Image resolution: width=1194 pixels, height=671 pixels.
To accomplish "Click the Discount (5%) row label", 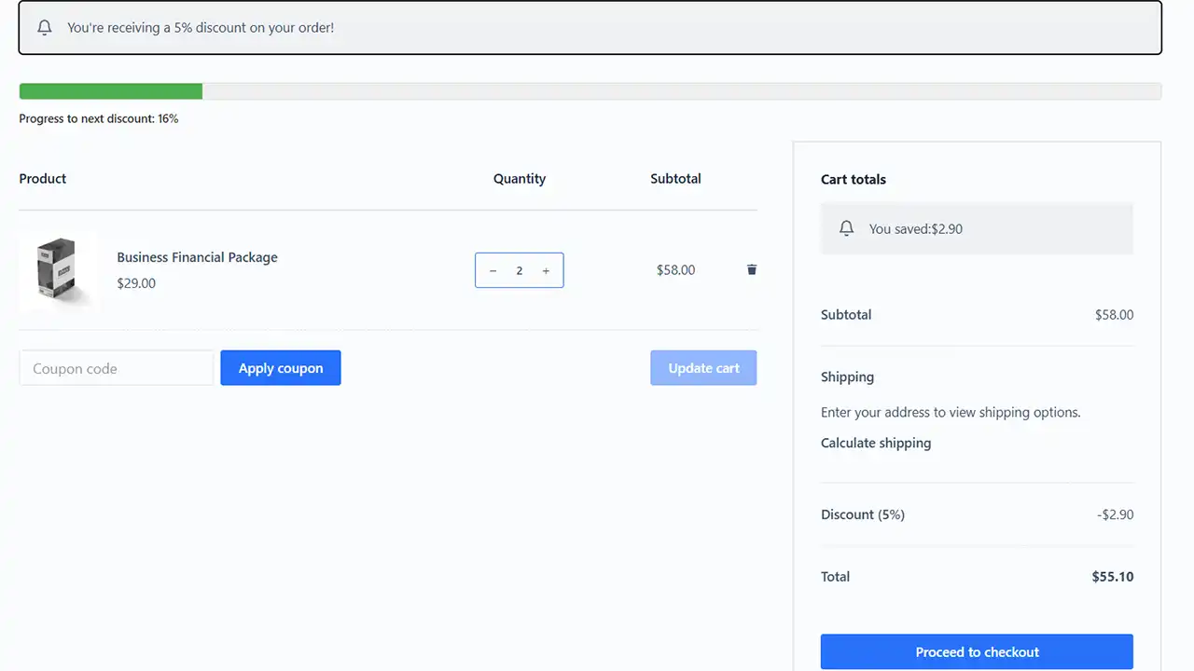I will [862, 514].
